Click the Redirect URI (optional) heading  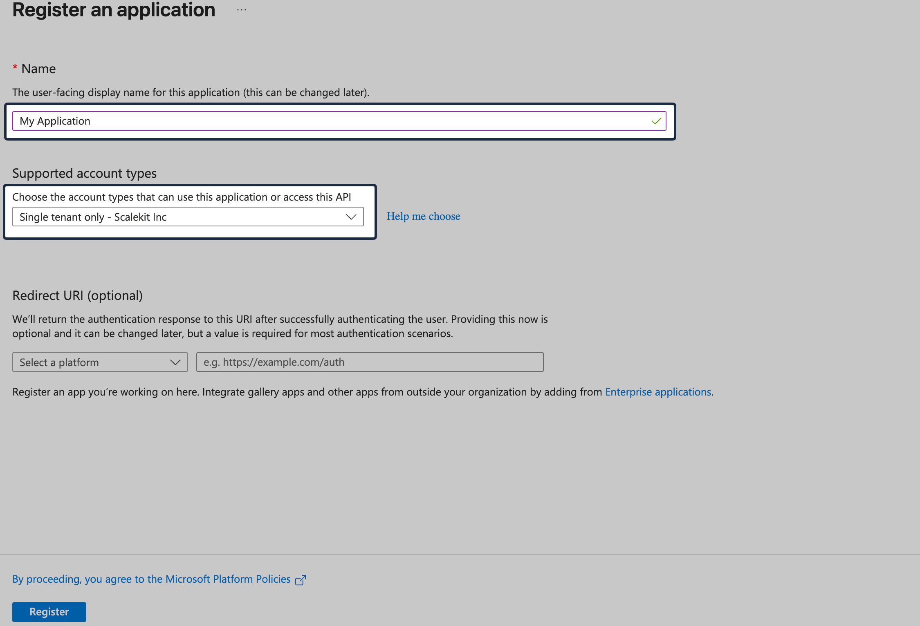point(78,295)
